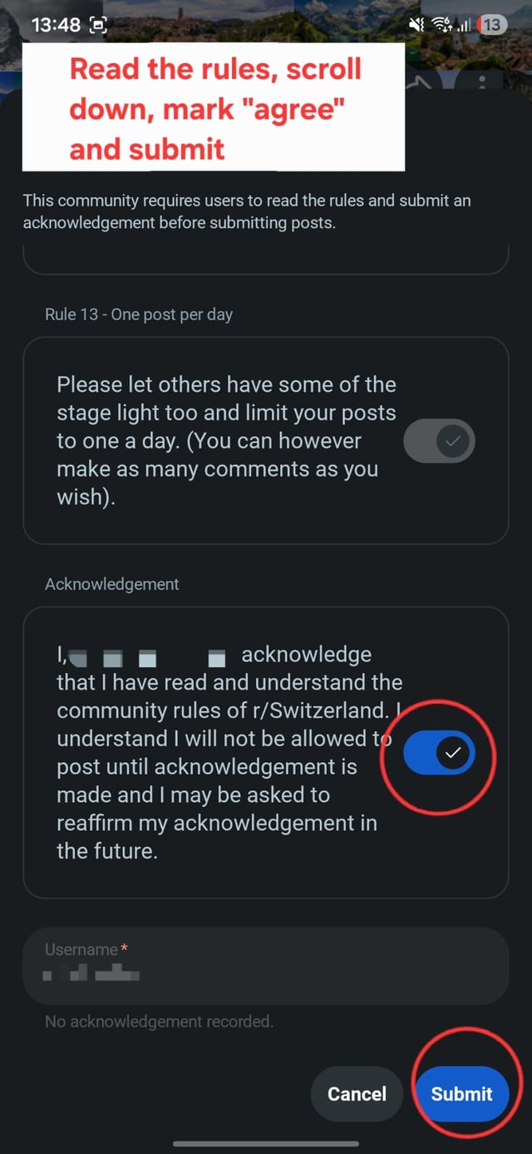Tap the red instruction banner text

[x=214, y=108]
